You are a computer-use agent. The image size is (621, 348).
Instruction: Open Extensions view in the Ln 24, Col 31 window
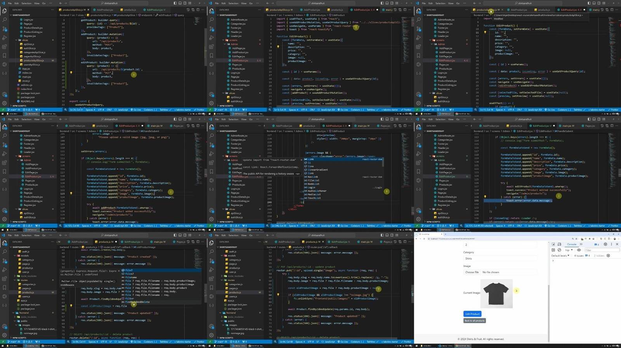pyautogui.click(x=5, y=47)
